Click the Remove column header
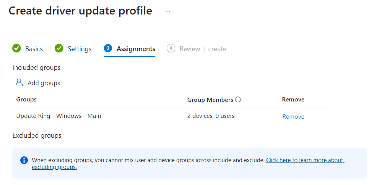 click(x=293, y=100)
